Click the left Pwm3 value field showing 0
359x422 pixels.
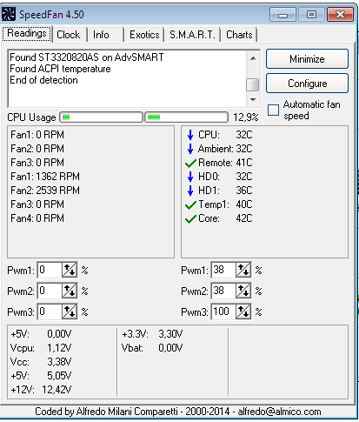pyautogui.click(x=50, y=311)
